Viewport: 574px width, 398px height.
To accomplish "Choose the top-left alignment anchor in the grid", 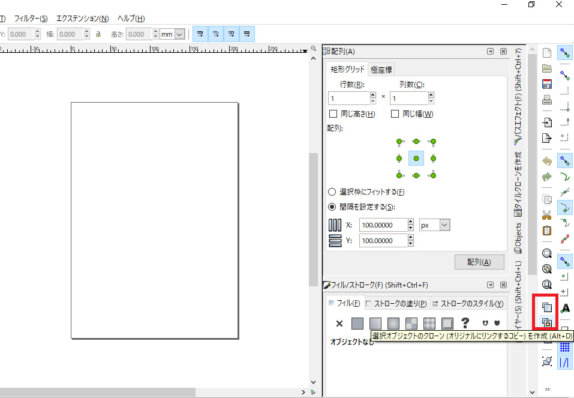I will (399, 142).
